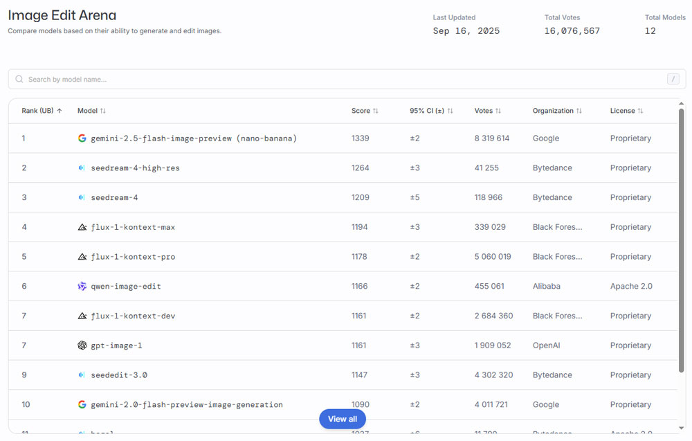The height and width of the screenshot is (441, 692).
Task: Open the gemini-2.5-flash-image-preview (nano-banana) model
Action: click(194, 138)
